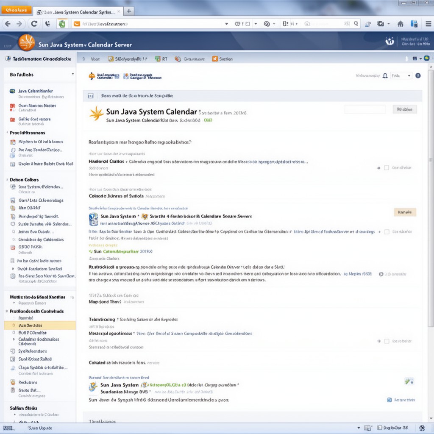
Task: Switch to the RT tab
Action: tap(161, 59)
